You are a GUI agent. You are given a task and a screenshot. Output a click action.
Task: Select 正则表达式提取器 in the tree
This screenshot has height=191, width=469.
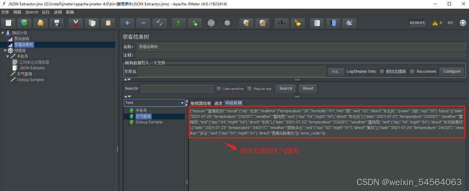point(34,62)
